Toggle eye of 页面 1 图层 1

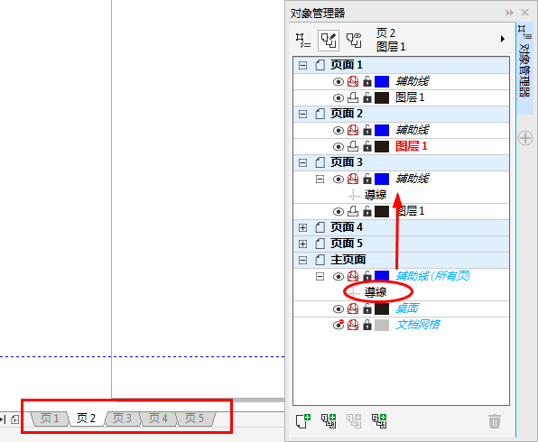click(x=339, y=98)
